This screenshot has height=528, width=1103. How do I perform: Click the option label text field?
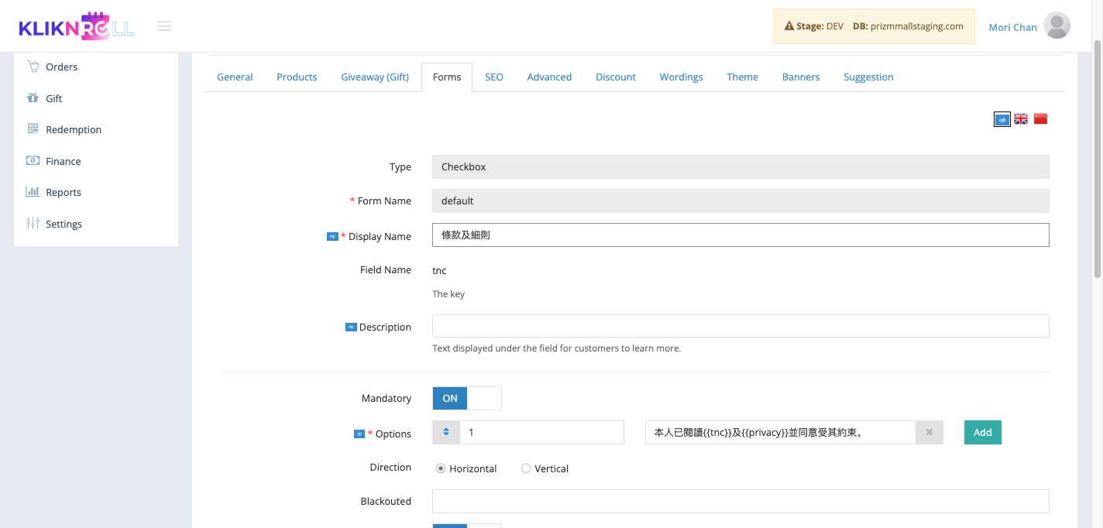tap(781, 432)
